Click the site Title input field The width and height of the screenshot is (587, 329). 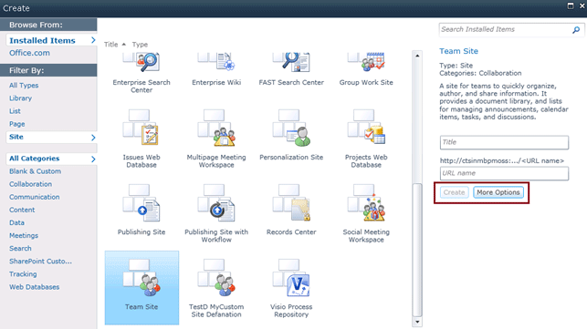coord(504,142)
